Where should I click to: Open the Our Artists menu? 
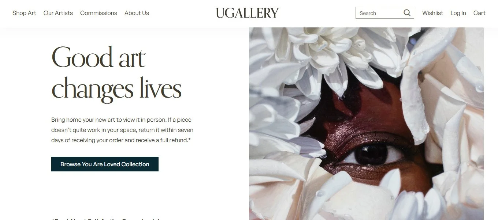click(x=58, y=13)
